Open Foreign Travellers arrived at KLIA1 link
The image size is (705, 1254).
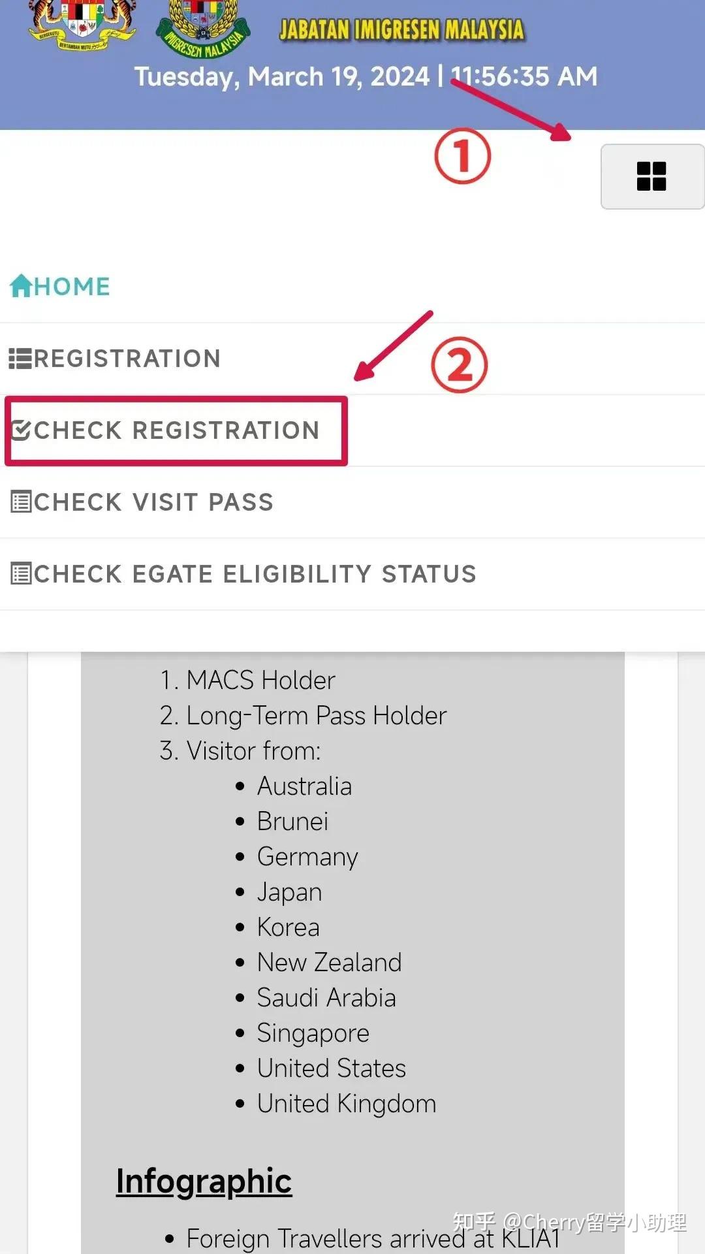pyautogui.click(x=373, y=1238)
